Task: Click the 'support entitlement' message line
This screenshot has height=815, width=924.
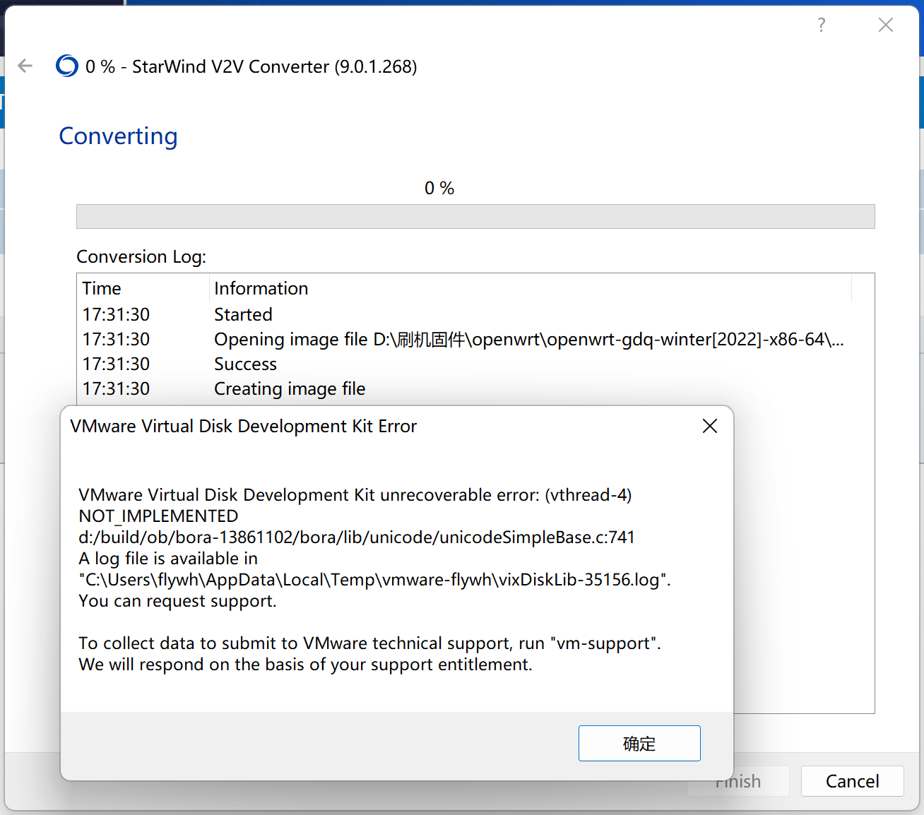Action: tap(305, 665)
